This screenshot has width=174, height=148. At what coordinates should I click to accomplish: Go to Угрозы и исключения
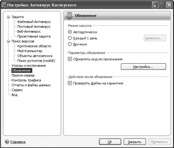tap(29, 66)
